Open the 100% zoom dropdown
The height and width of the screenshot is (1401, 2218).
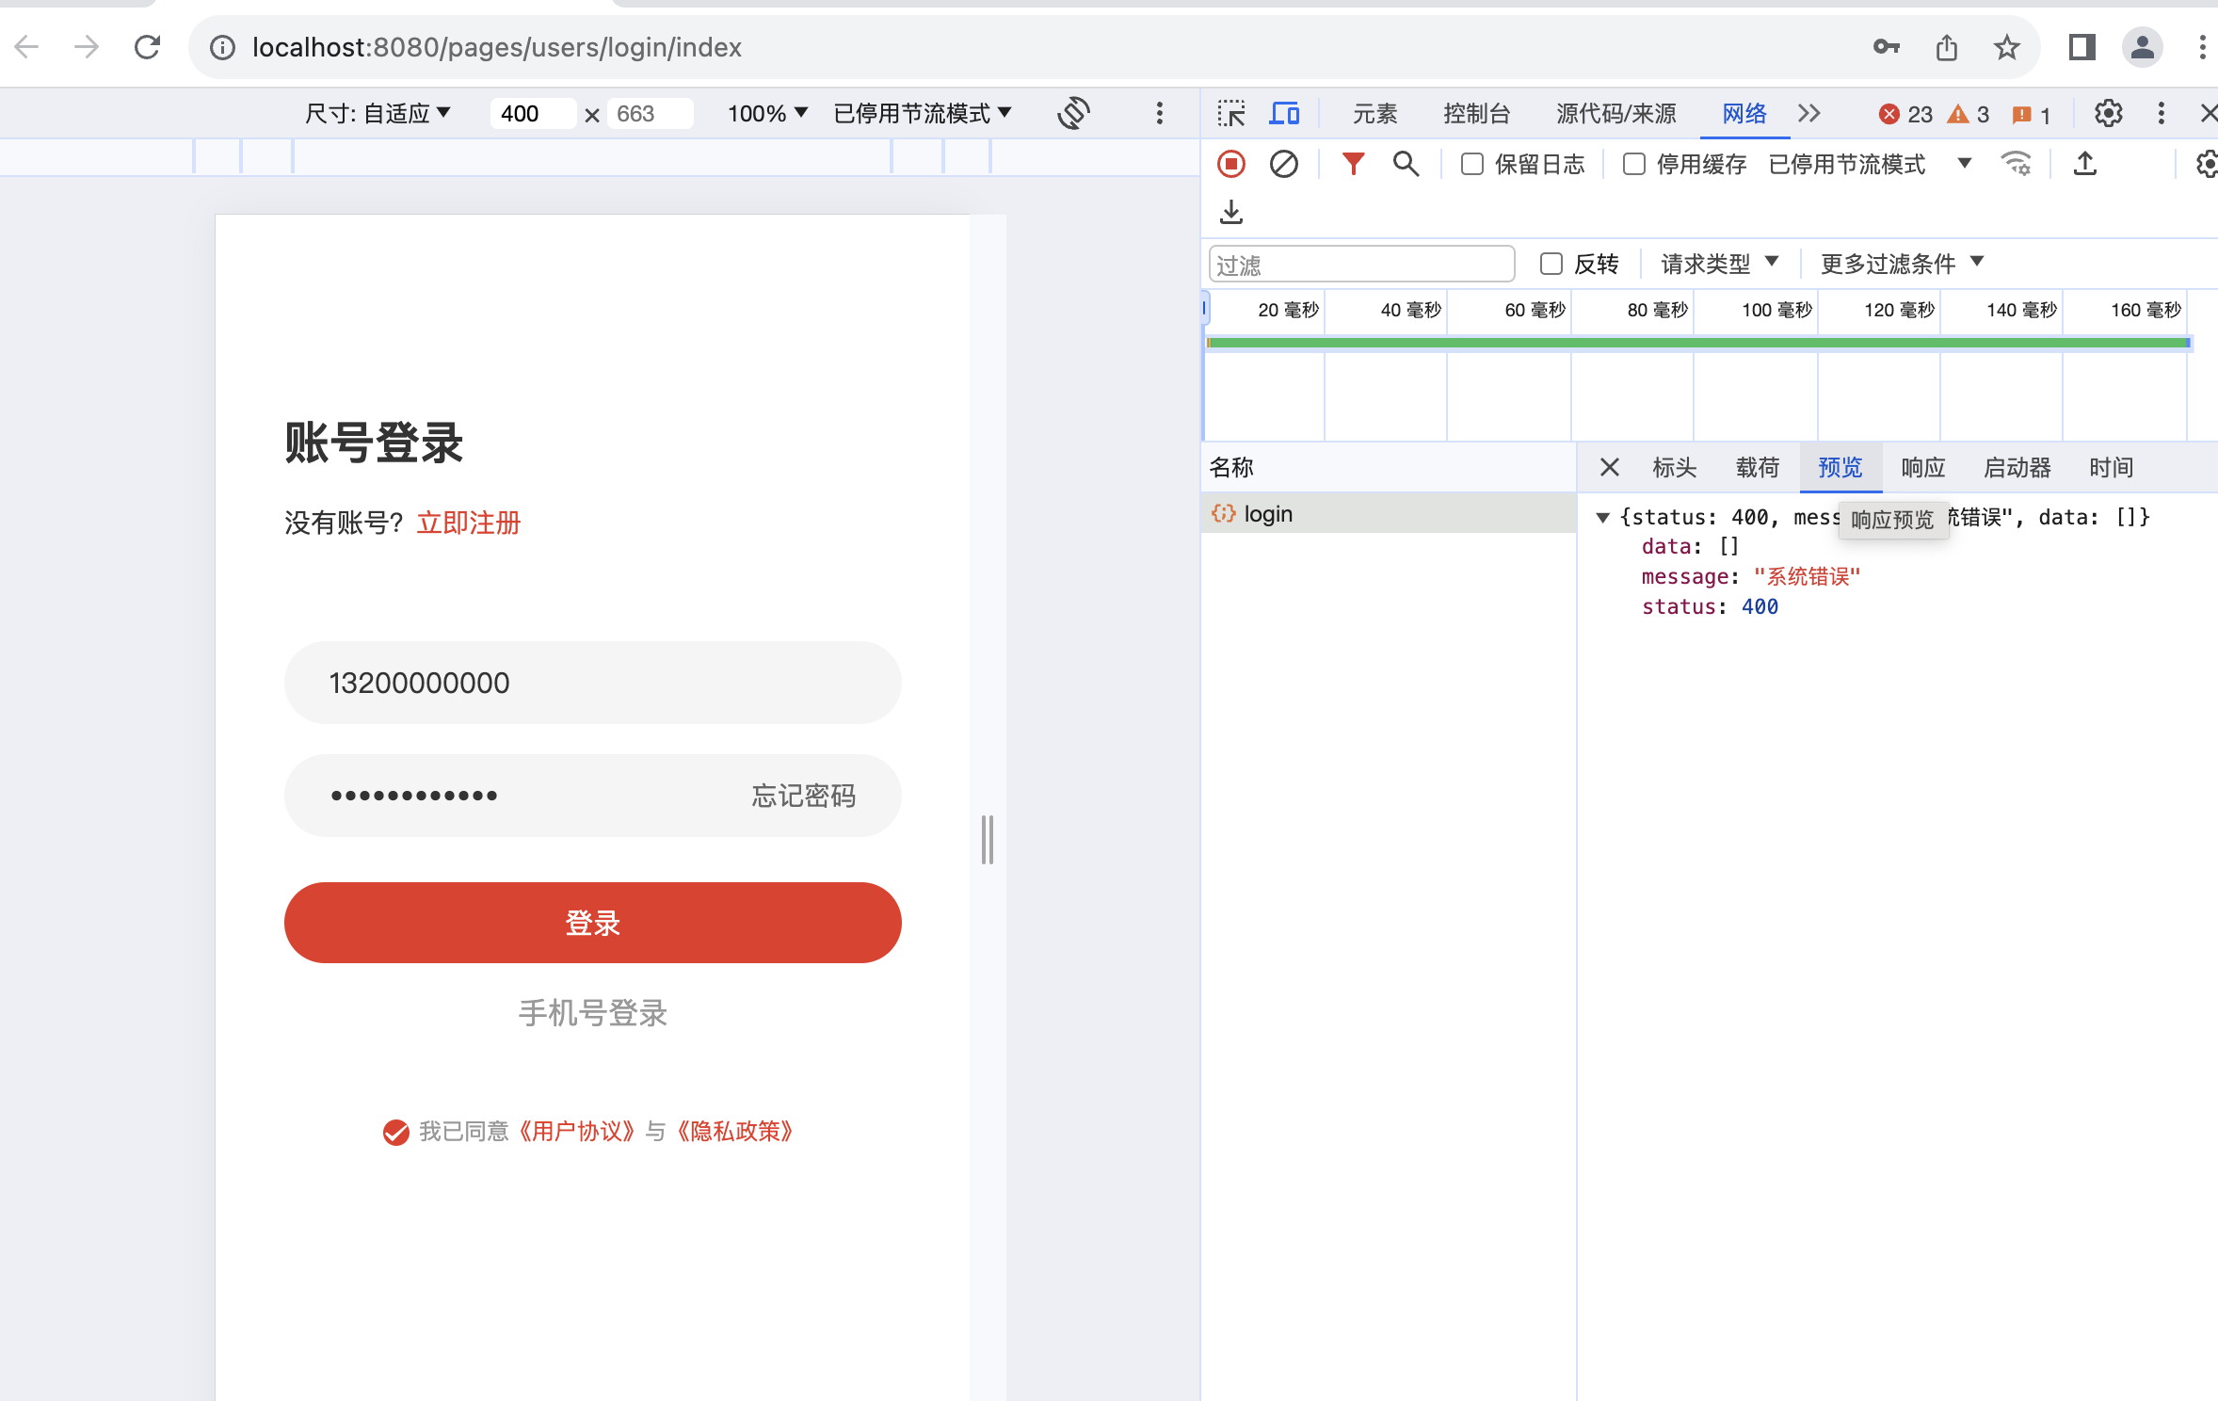tap(767, 114)
